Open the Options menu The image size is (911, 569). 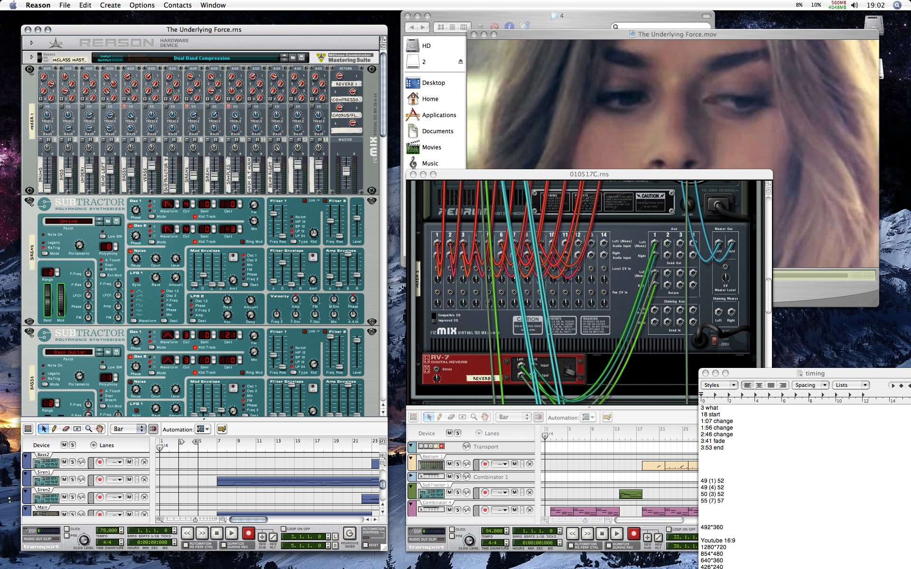click(x=142, y=5)
